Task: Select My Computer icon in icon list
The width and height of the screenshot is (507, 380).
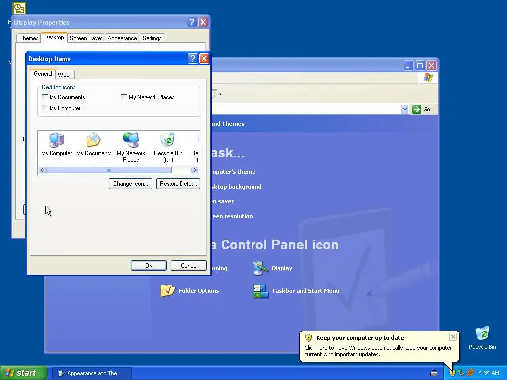Action: [56, 144]
